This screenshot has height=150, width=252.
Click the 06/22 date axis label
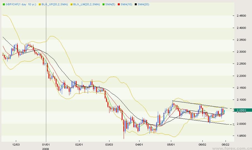point(225,144)
